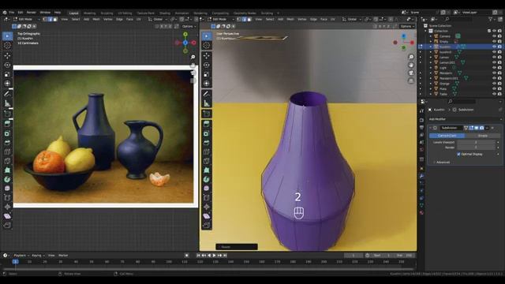Click the Select Box tool in right viewport
The width and height of the screenshot is (505, 284).
(x=207, y=36)
